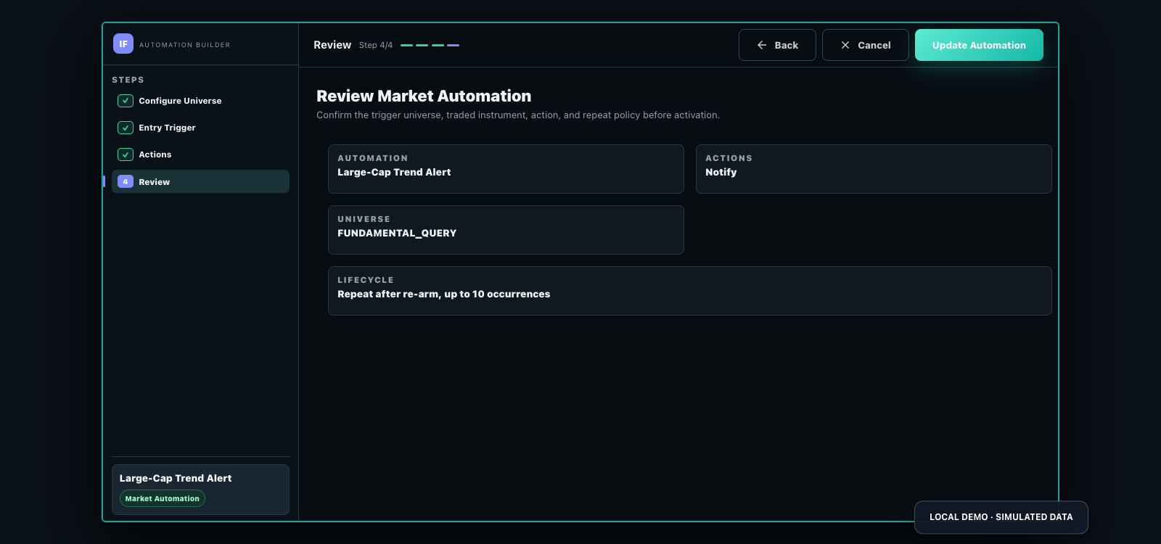
Task: Cancel the automation builder
Action: [866, 45]
